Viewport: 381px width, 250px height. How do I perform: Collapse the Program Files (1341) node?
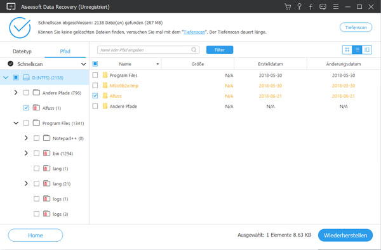pos(16,123)
